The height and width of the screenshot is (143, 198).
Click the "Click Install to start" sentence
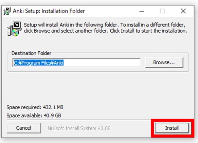point(148,31)
